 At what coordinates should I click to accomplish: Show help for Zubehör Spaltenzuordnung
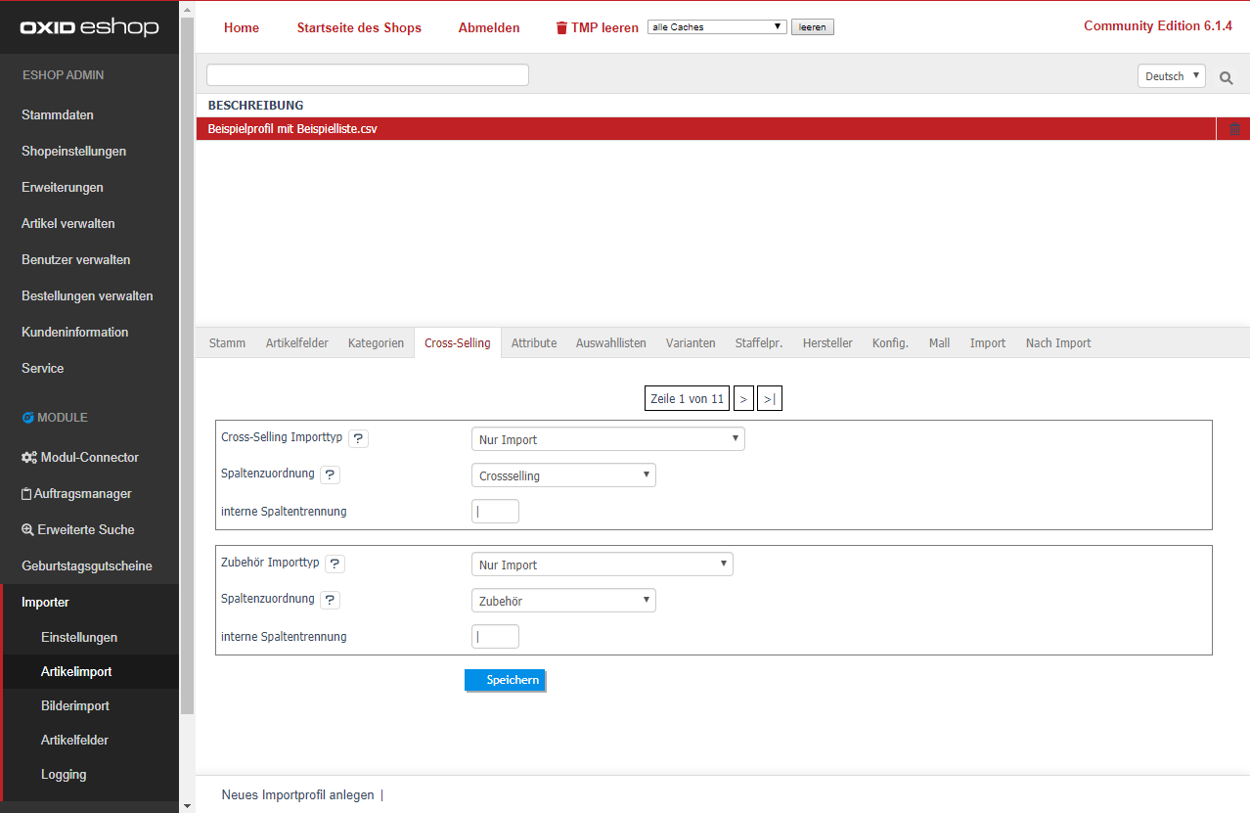point(330,600)
